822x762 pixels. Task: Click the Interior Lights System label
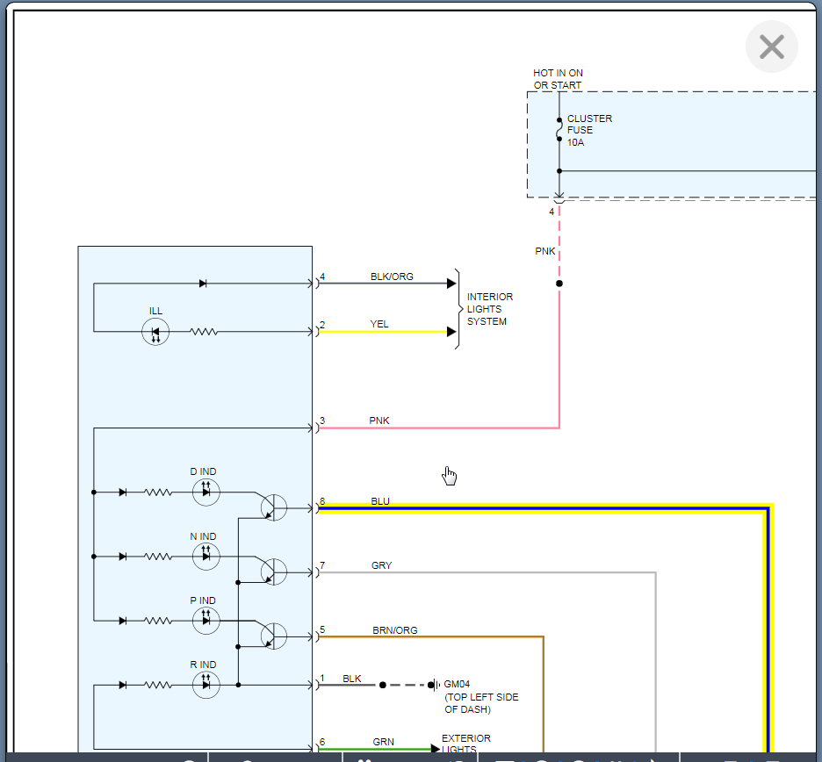pos(490,309)
